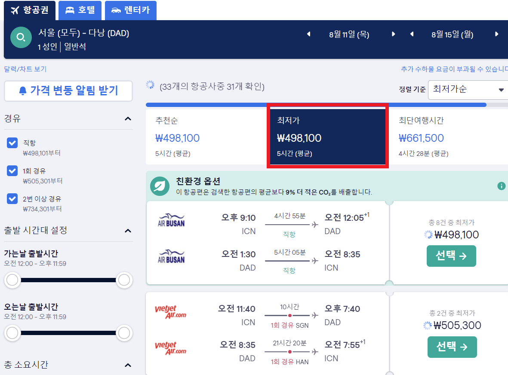Uncheck the 직항 filter checkbox
Screen dimensions: 508x375
click(12, 143)
